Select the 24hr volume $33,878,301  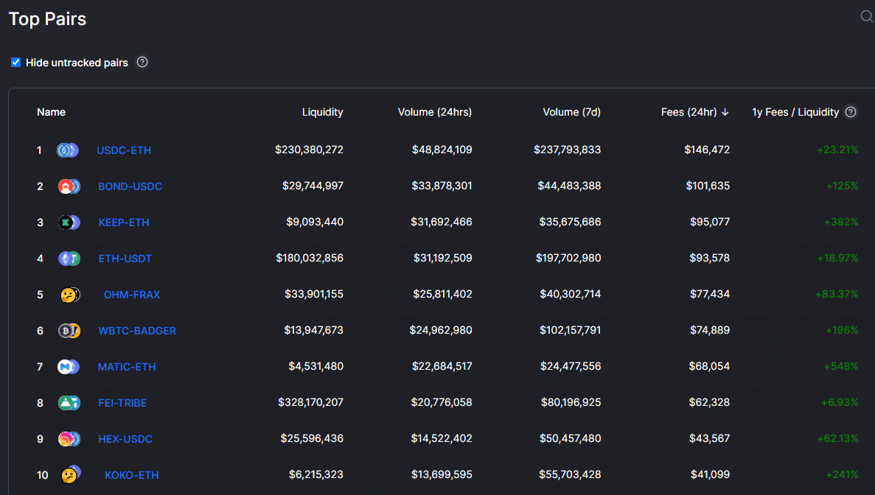click(442, 186)
